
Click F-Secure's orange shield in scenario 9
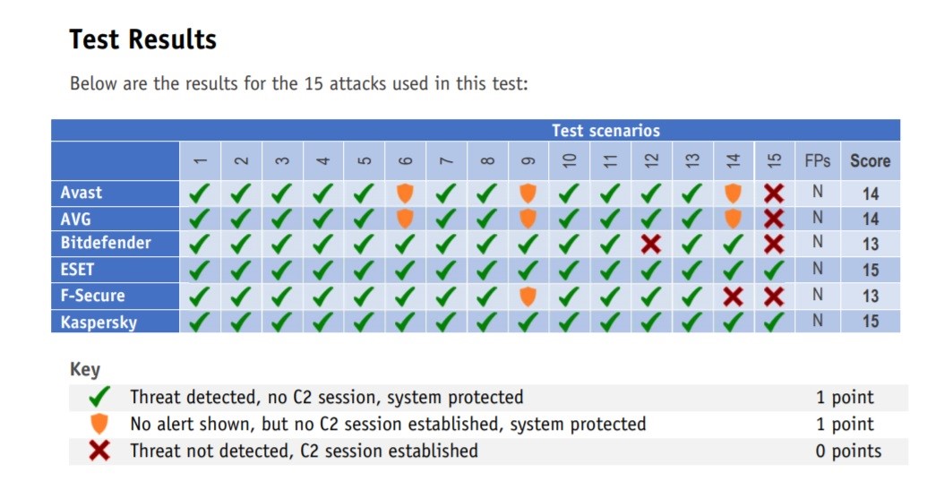528,296
